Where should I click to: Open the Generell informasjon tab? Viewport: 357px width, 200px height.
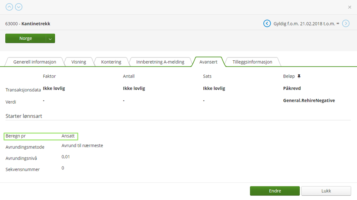point(35,62)
